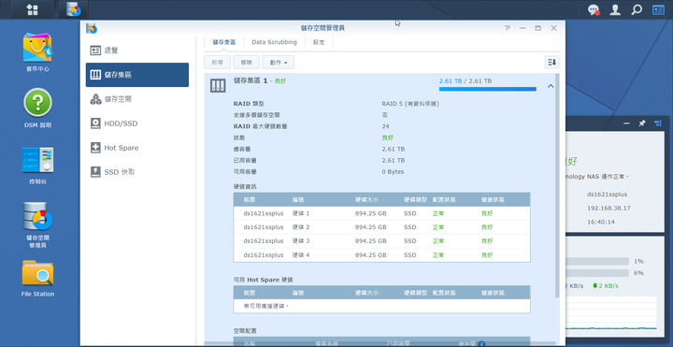Click the 無可用備援硬碟 message row

point(381,306)
